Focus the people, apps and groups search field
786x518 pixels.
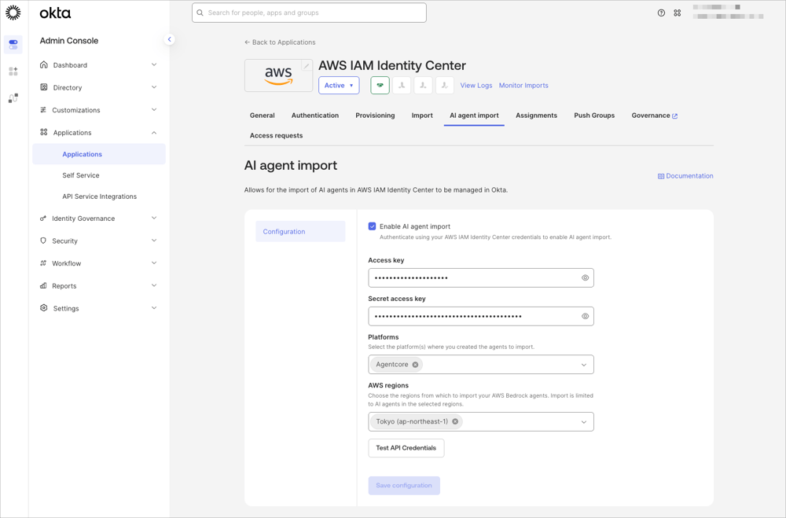[309, 13]
